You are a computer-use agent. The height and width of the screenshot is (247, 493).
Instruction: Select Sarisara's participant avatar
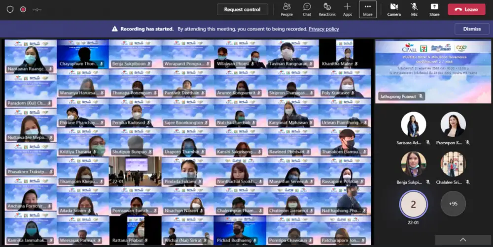[413, 124]
